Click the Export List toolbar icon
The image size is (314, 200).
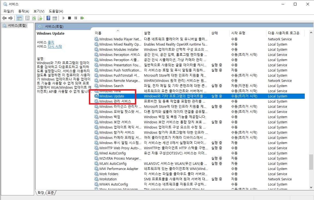pyautogui.click(x=40, y=18)
